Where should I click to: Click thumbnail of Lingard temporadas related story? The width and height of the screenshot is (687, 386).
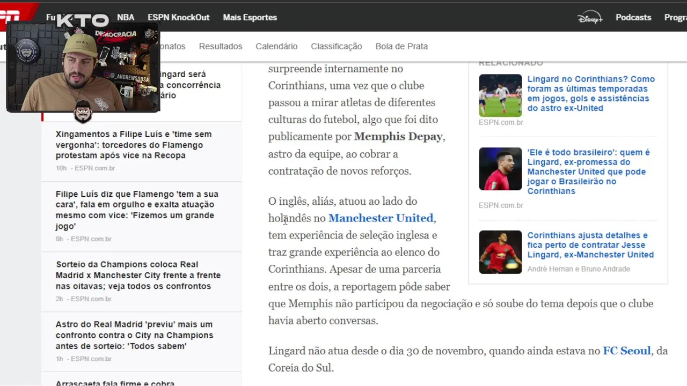(500, 95)
